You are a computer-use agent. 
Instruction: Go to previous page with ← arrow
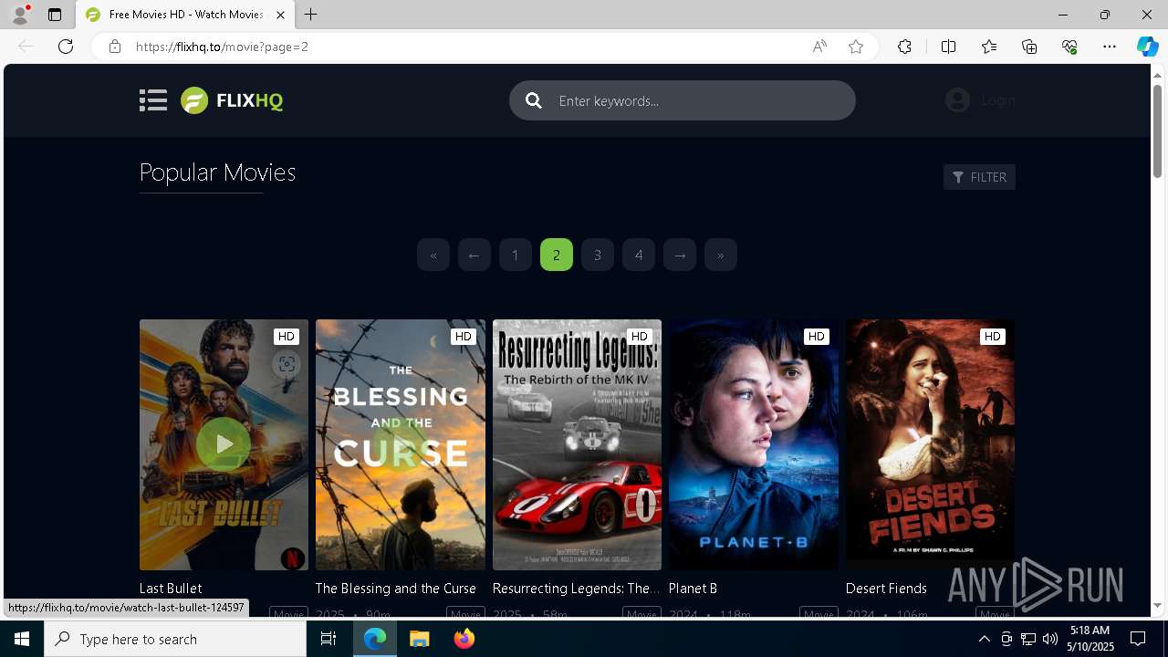(474, 255)
